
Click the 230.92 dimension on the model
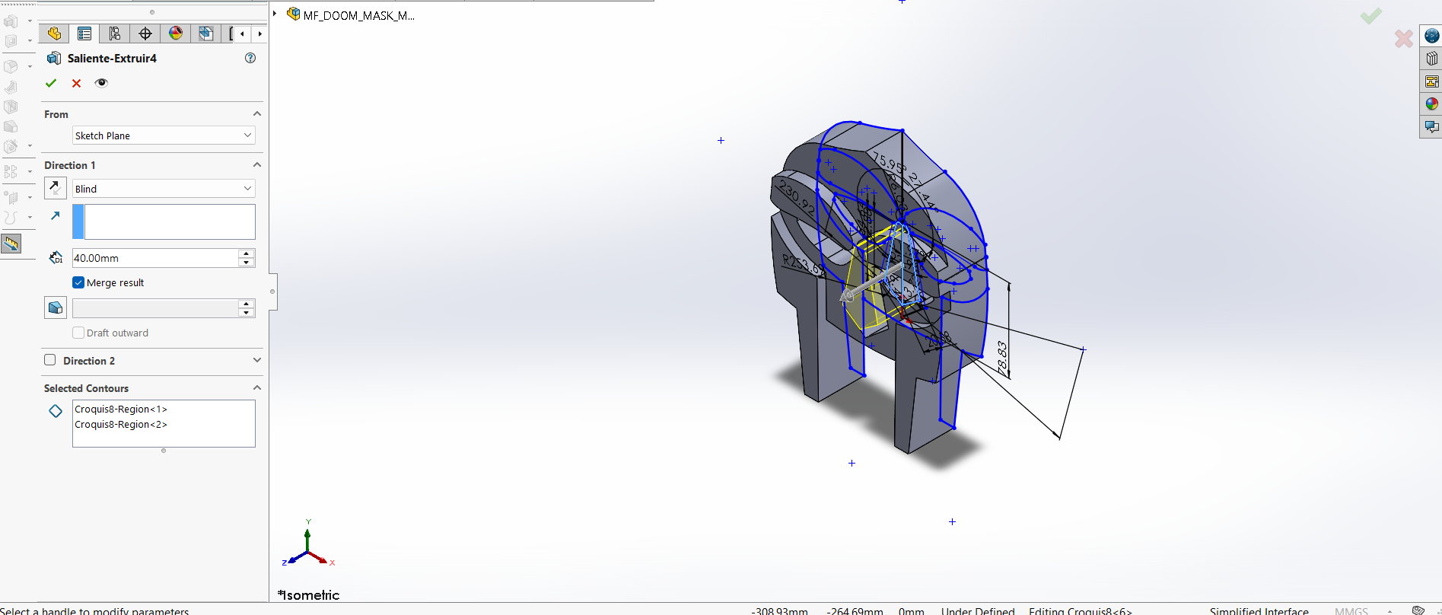pyautogui.click(x=797, y=196)
